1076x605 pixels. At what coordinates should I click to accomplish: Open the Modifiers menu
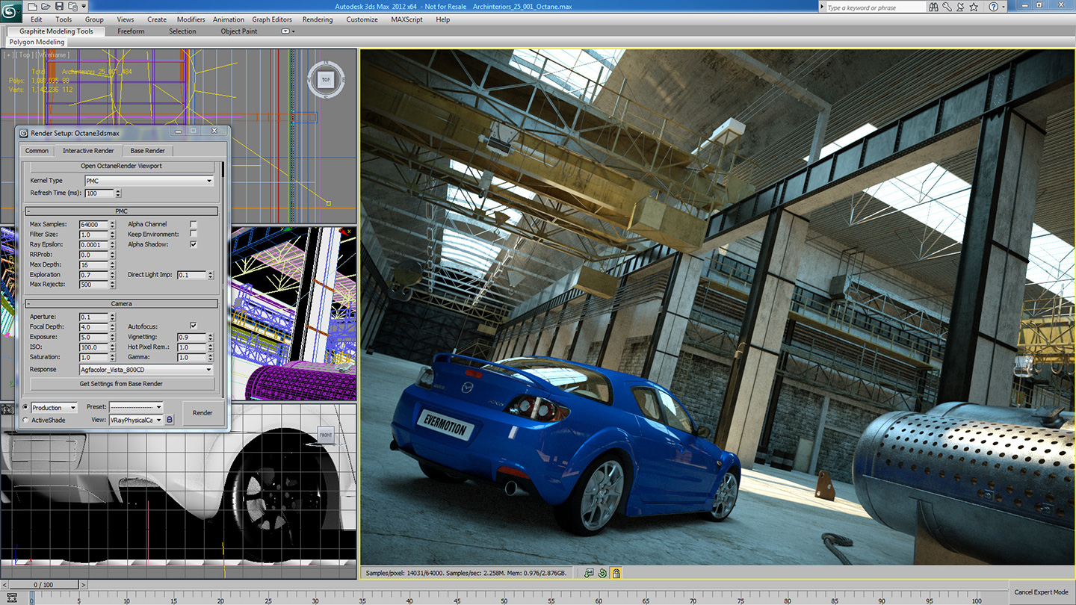[x=191, y=19]
